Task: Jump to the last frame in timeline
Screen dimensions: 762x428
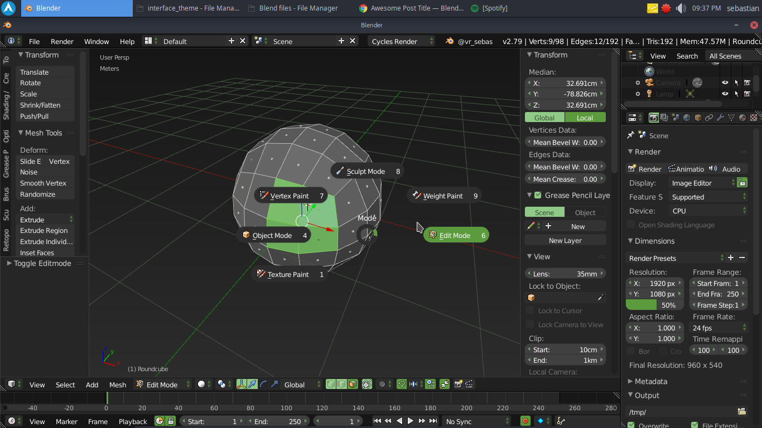Action: [433, 421]
